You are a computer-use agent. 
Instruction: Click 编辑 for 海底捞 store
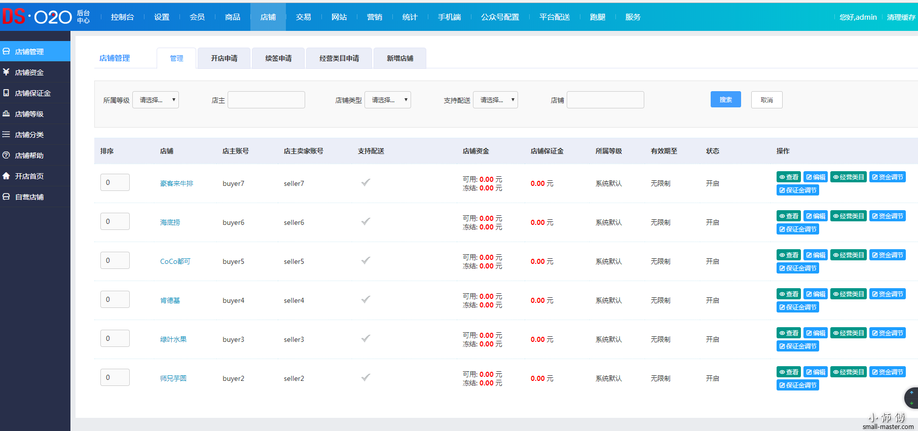tap(816, 216)
